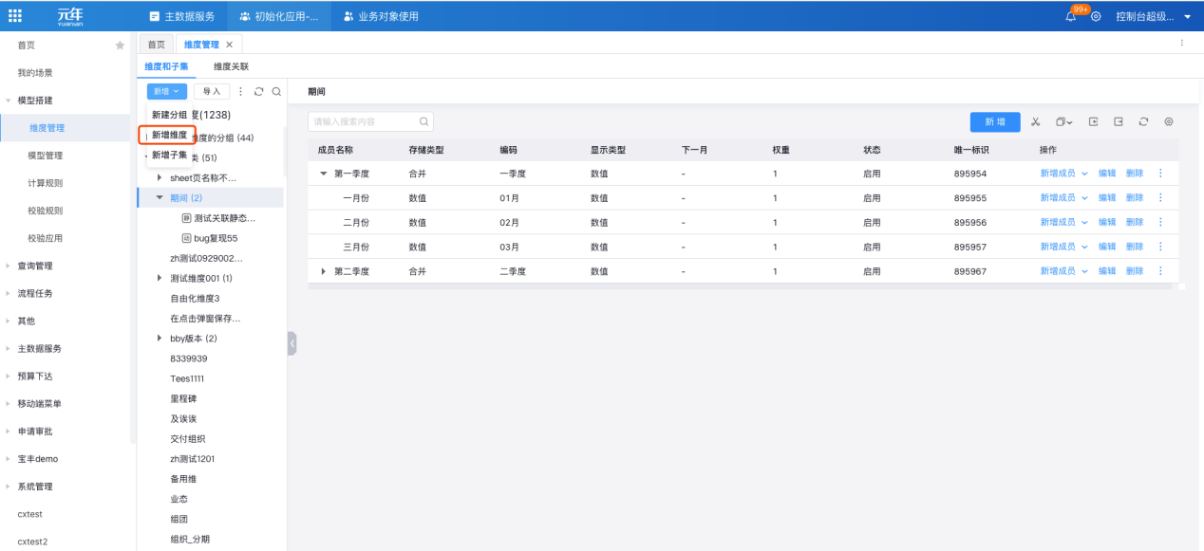Collapse the 第一季度 row
Viewport: 1204px width, 551px height.
pyautogui.click(x=323, y=174)
